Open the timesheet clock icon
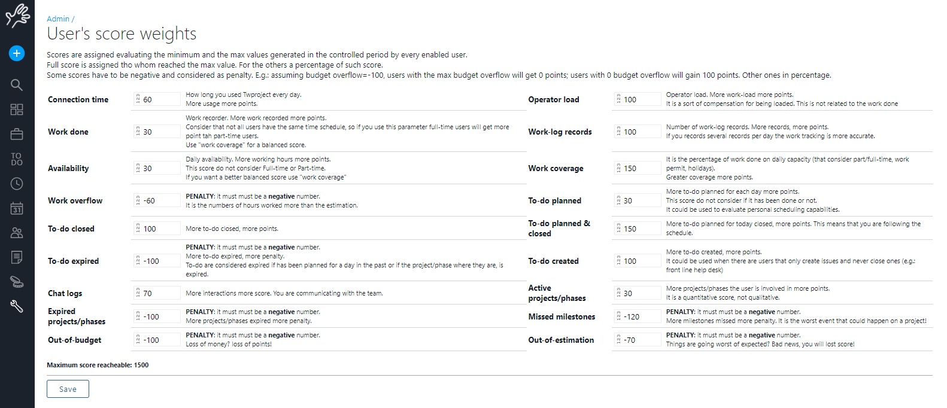 [17, 184]
